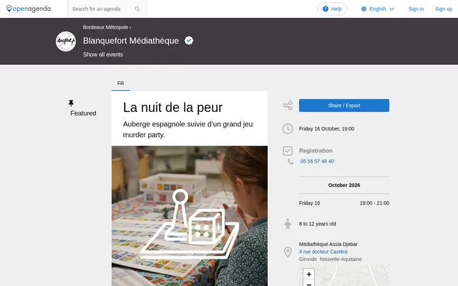
Task: Click the clock date icon
Action: point(288,128)
